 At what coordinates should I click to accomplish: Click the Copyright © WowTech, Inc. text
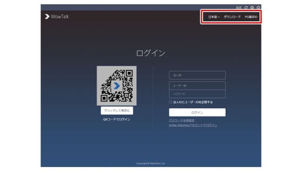tap(151, 163)
